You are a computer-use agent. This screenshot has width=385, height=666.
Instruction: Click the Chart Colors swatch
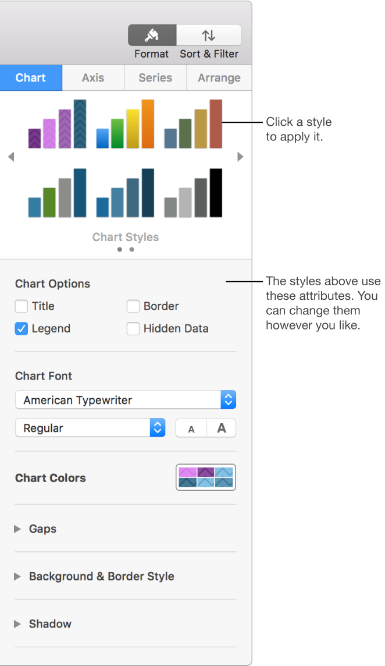pos(205,477)
